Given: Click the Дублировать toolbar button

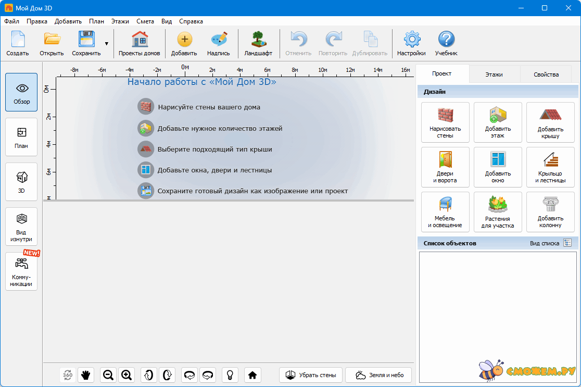Looking at the screenshot, I should click(370, 43).
